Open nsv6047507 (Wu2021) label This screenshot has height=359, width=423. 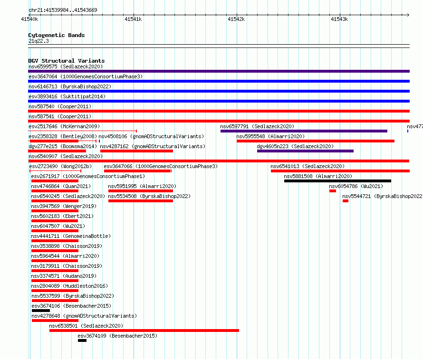pyautogui.click(x=58, y=226)
